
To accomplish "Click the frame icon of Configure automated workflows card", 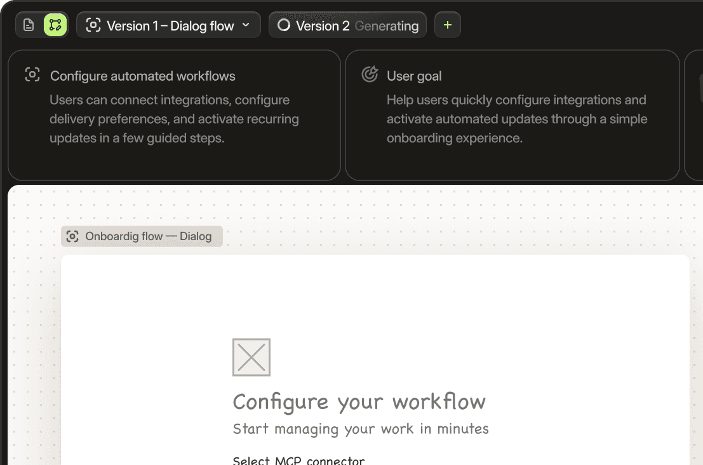I will click(32, 74).
